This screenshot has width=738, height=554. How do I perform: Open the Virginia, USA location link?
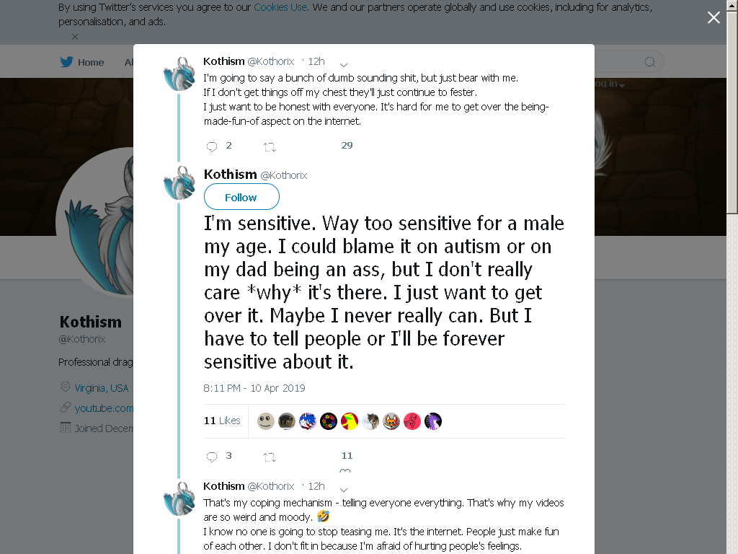[101, 388]
